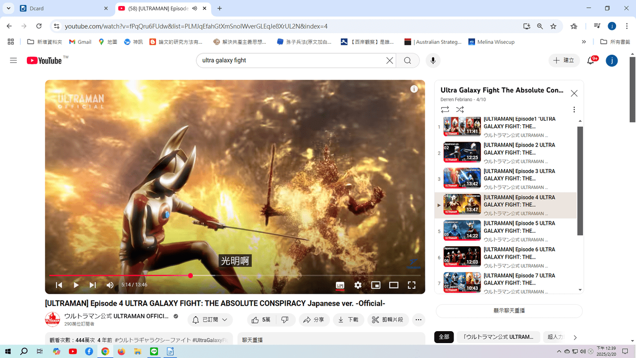Select Episode 5 in the playlist
636x358 pixels.
pos(506,231)
